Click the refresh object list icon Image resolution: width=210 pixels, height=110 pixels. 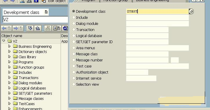[x=65, y=28]
